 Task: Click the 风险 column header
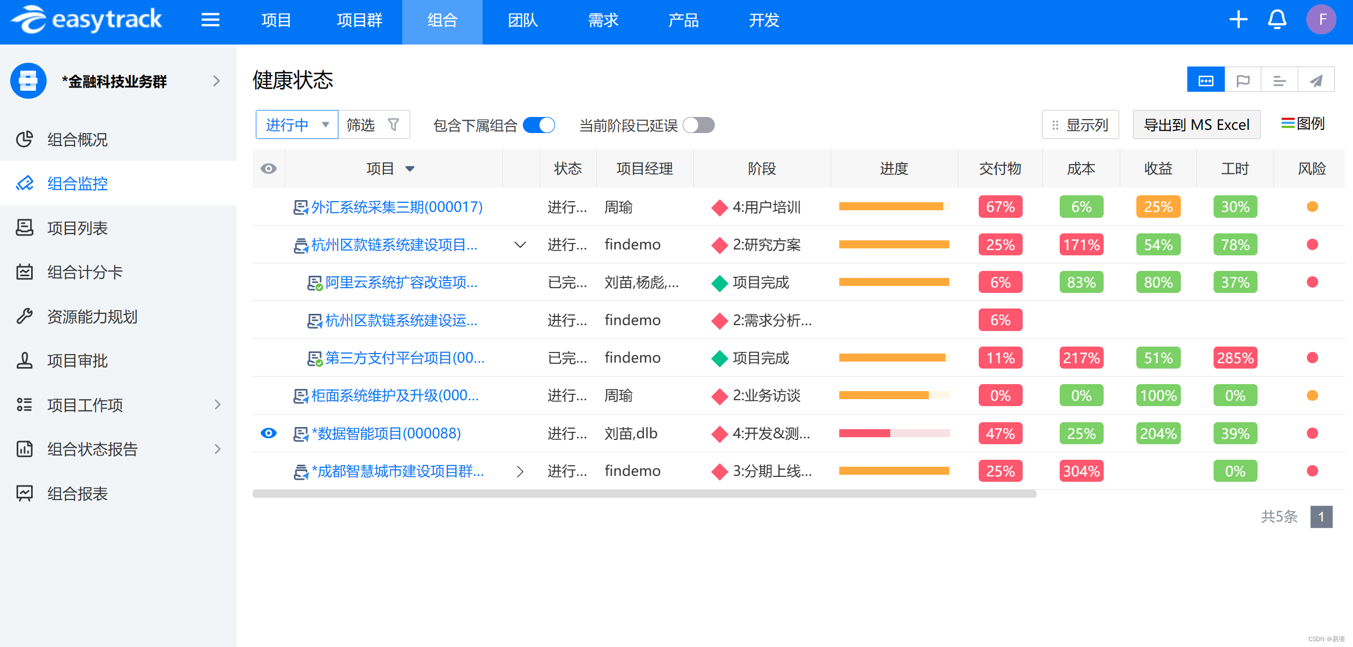click(1312, 169)
